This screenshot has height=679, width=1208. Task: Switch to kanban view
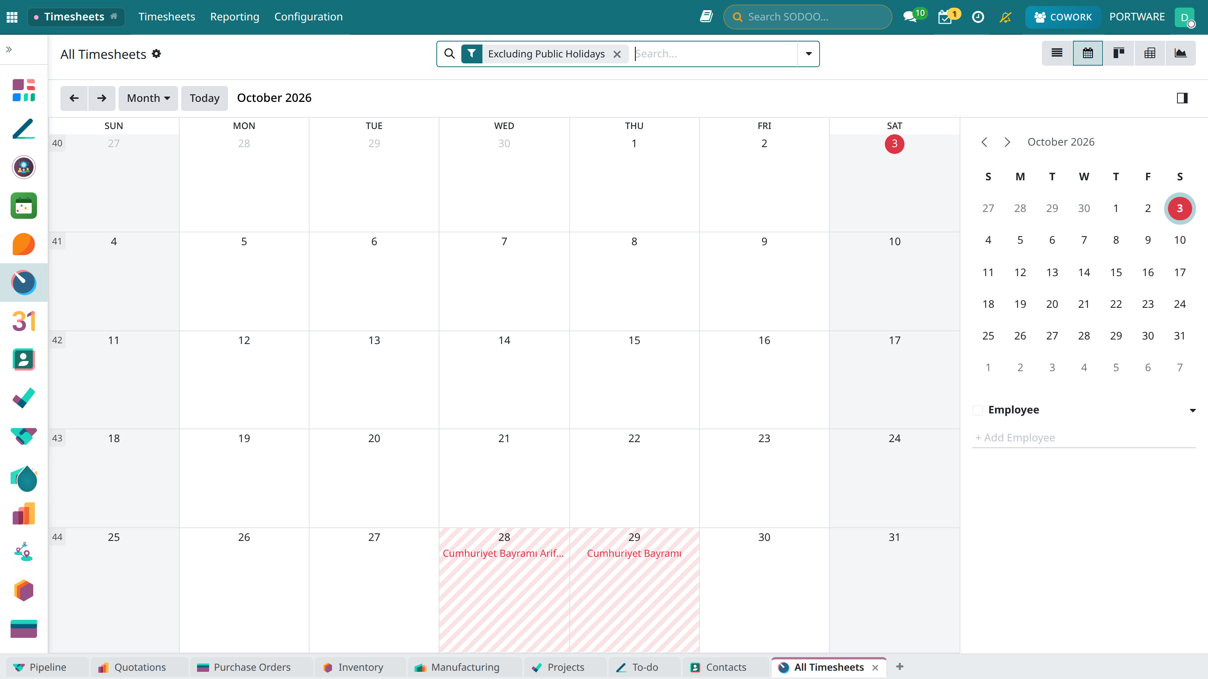pos(1119,54)
